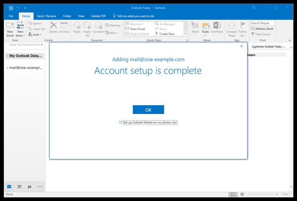Switch to the Folder tab

(x=67, y=16)
